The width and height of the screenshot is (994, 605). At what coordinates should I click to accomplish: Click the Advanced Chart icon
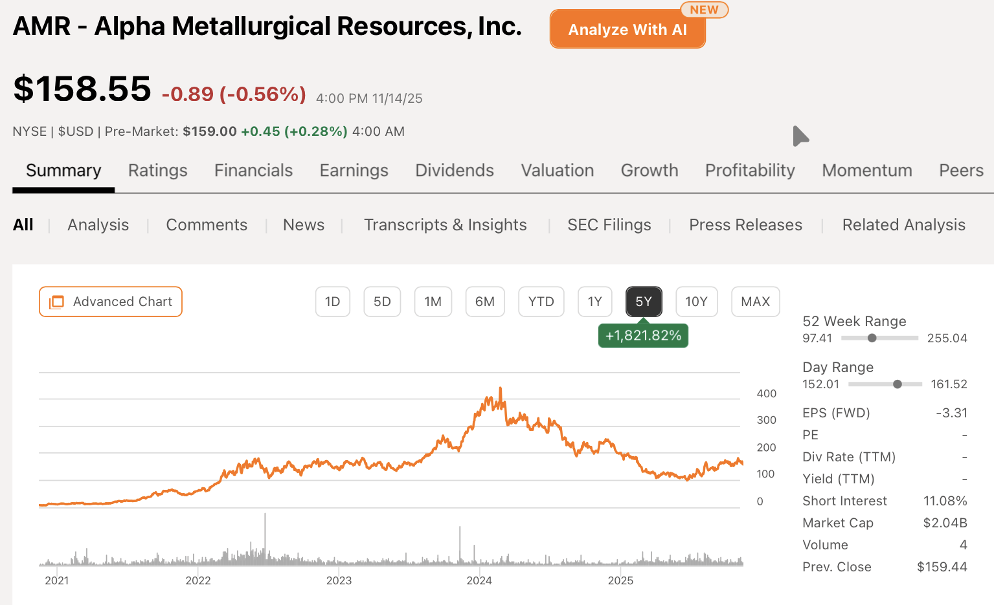(58, 302)
